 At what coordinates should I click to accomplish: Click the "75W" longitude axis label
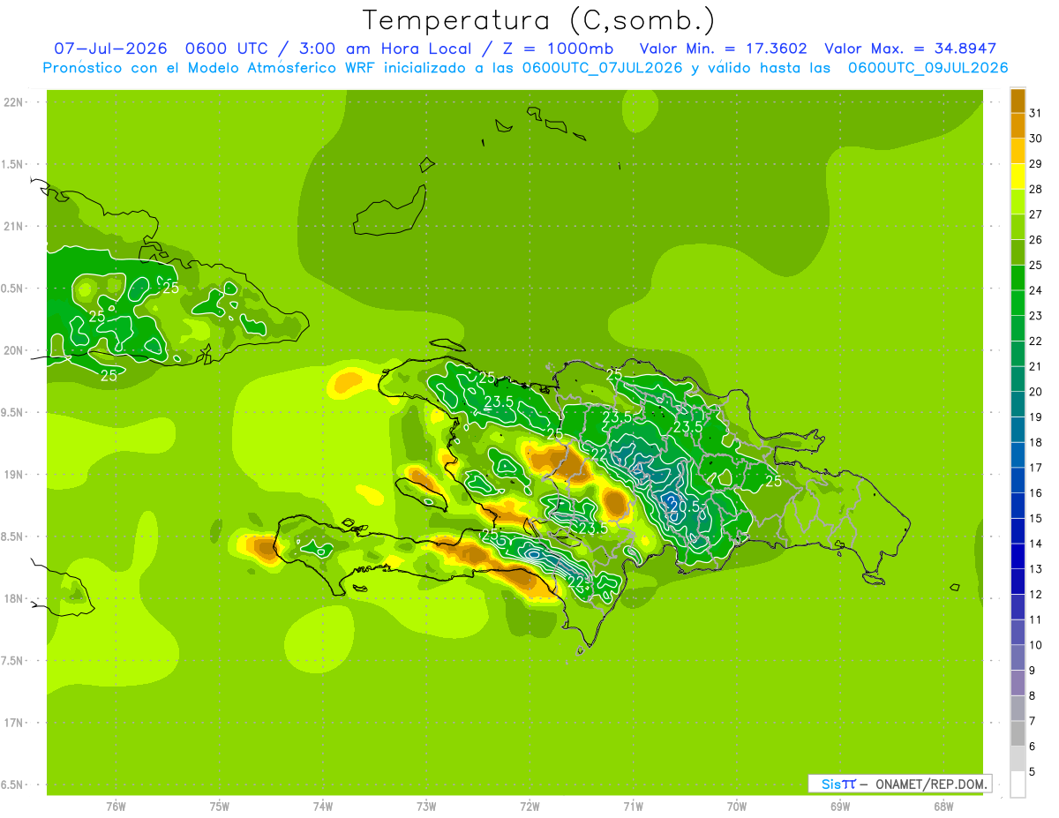(219, 807)
